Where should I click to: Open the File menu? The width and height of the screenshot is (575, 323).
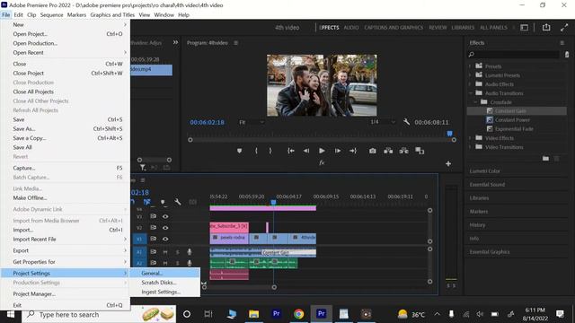(x=6, y=14)
